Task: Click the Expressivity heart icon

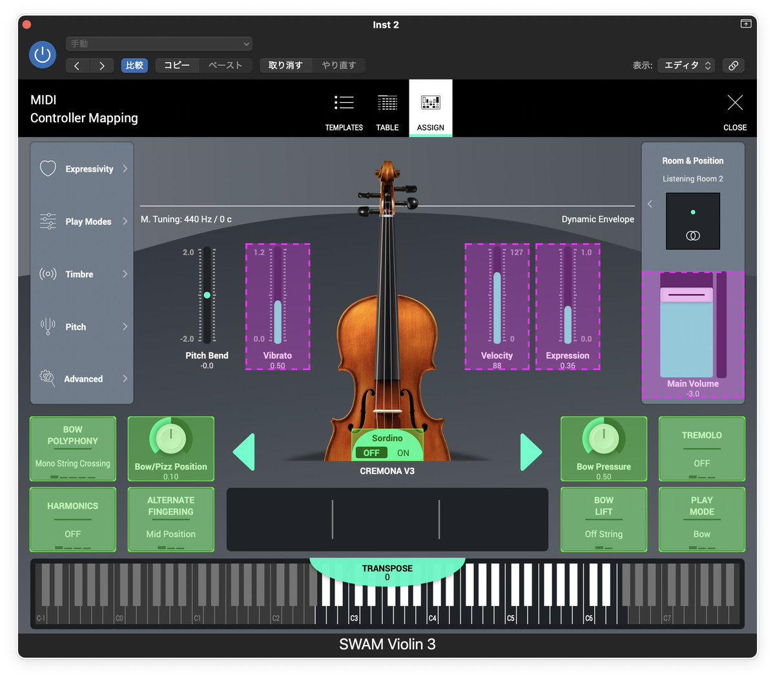Action: click(x=48, y=169)
